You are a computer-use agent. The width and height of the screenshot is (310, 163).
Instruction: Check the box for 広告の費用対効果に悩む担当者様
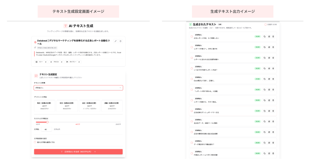[x=192, y=132]
